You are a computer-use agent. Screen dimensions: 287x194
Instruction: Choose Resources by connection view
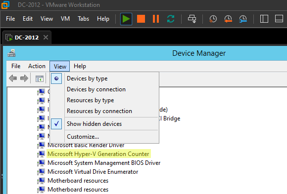(x=104, y=111)
